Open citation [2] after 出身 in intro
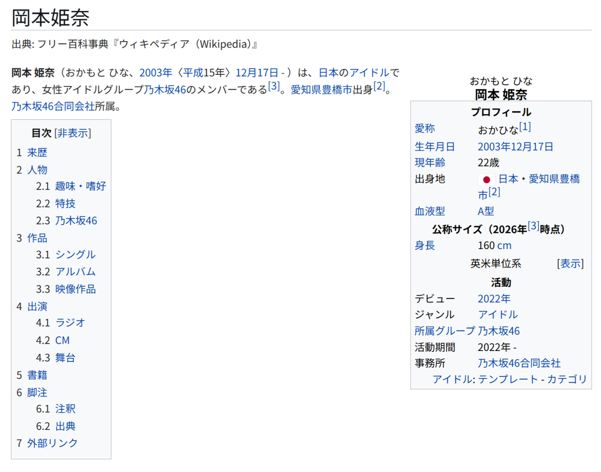 pyautogui.click(x=379, y=86)
